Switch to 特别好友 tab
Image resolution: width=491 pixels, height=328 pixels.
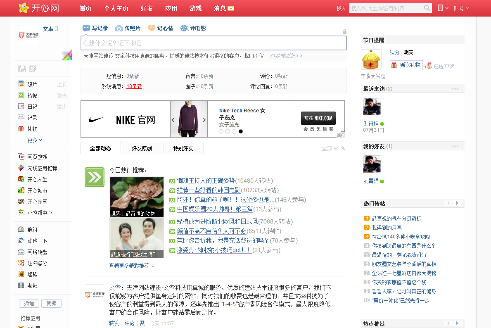click(183, 148)
